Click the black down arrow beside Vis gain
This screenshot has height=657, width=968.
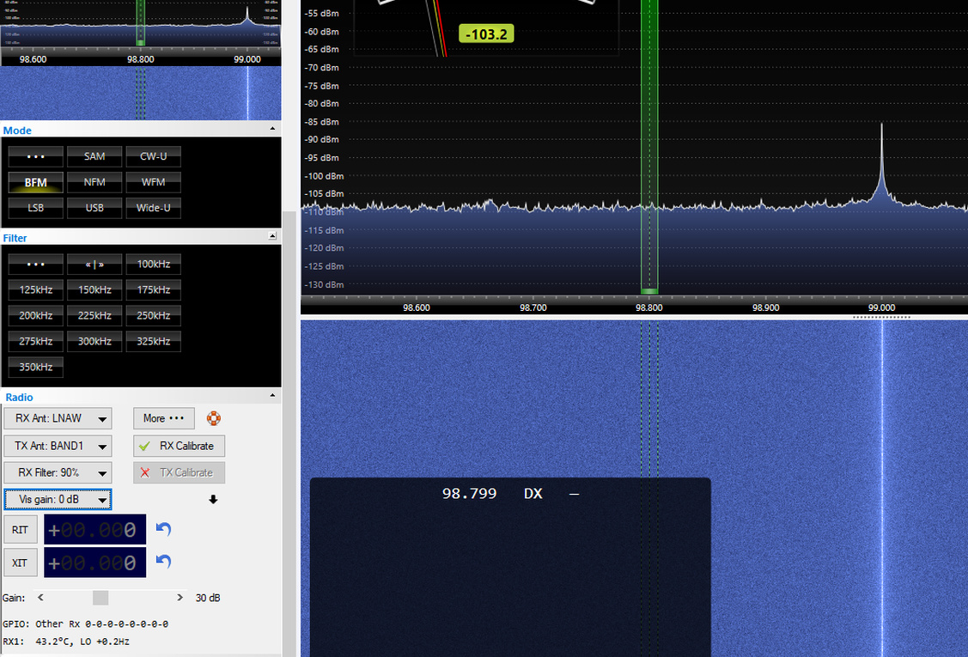(213, 500)
